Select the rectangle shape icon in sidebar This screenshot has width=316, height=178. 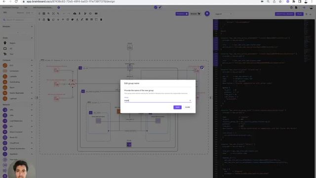[x=5, y=48]
